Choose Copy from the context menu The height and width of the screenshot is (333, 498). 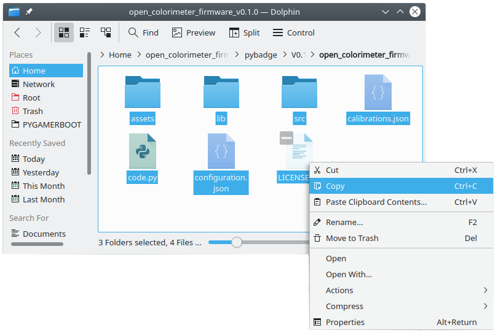[401, 186]
